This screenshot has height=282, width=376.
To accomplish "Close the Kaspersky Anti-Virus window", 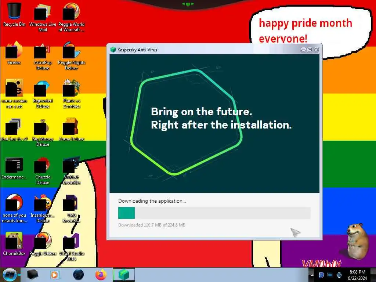I will [x=316, y=50].
